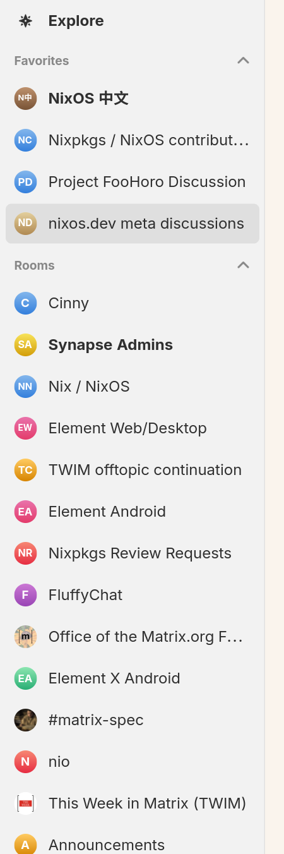Click the Explore compass icon
Screen dimensions: 284x854
coord(25,21)
